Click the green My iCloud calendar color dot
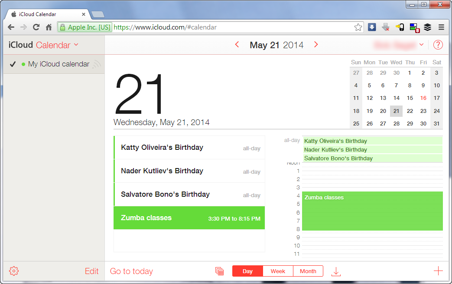This screenshot has width=452, height=284. (23, 64)
